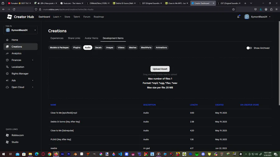Image resolution: width=280 pixels, height=157 pixels.
Task: Click the XymonMaze24 avatar in header
Action: pos(247,17)
